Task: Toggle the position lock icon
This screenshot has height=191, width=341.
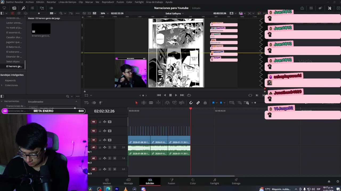Action: (x=205, y=103)
